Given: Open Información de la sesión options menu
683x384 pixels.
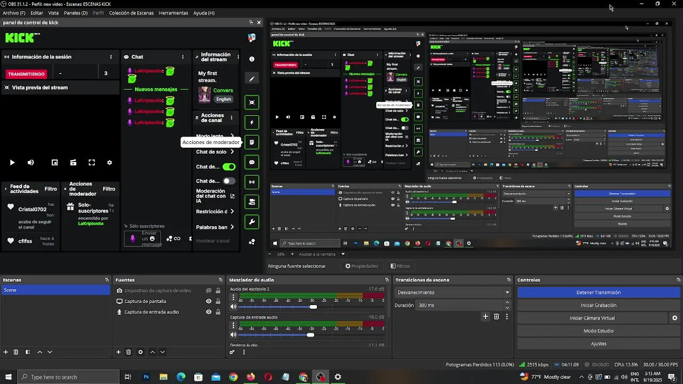Looking at the screenshot, I should (x=111, y=57).
